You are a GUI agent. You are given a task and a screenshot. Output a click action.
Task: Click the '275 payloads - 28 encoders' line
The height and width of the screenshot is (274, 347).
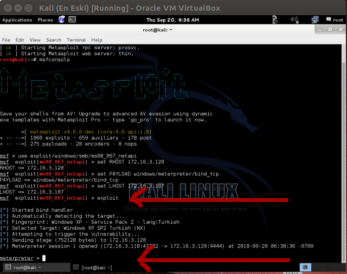click(x=68, y=144)
